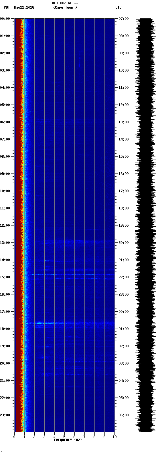Select the 15:00 PDT time label
The height and width of the screenshot is (455, 158).
tap(5, 277)
